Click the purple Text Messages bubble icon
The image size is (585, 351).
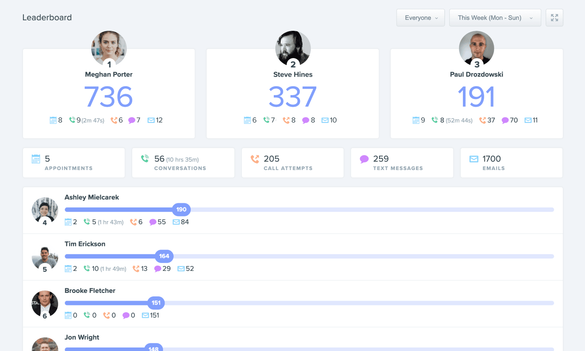pyautogui.click(x=364, y=159)
